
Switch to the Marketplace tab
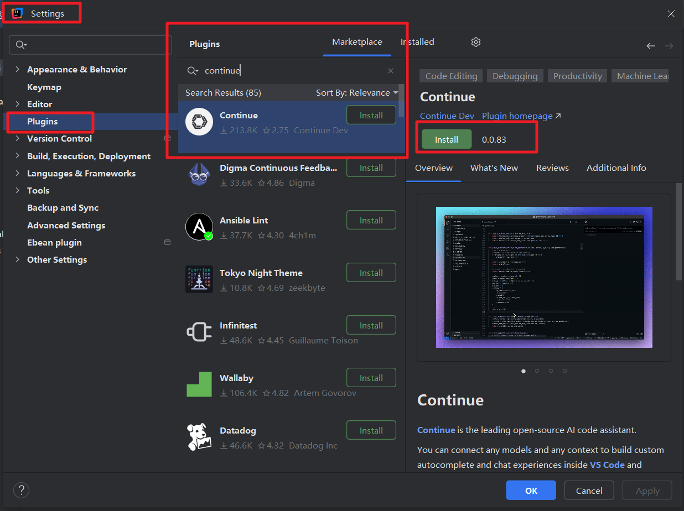(x=357, y=42)
